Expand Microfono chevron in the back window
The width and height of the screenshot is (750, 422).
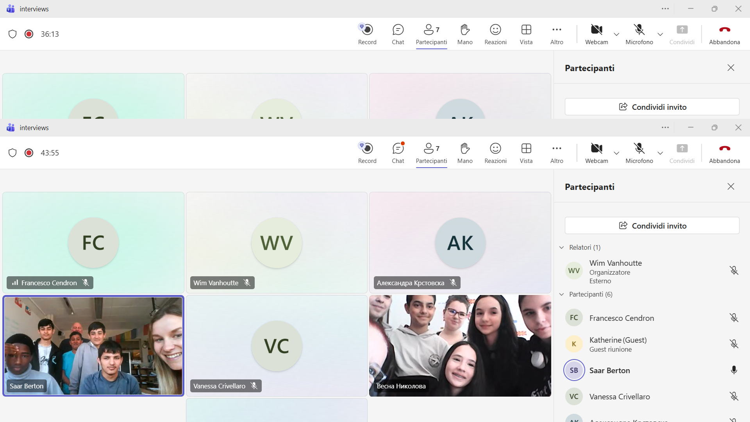point(660,34)
